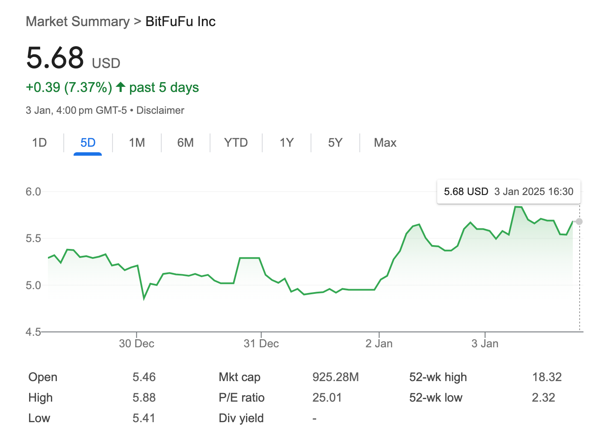This screenshot has height=432, width=616.
Task: Open the Disclaimer link
Action: pos(160,110)
